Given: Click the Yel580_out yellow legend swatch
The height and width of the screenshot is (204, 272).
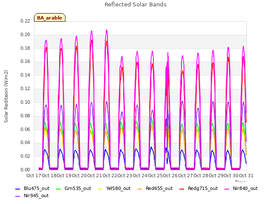Looking at the screenshot, I should [100, 189].
